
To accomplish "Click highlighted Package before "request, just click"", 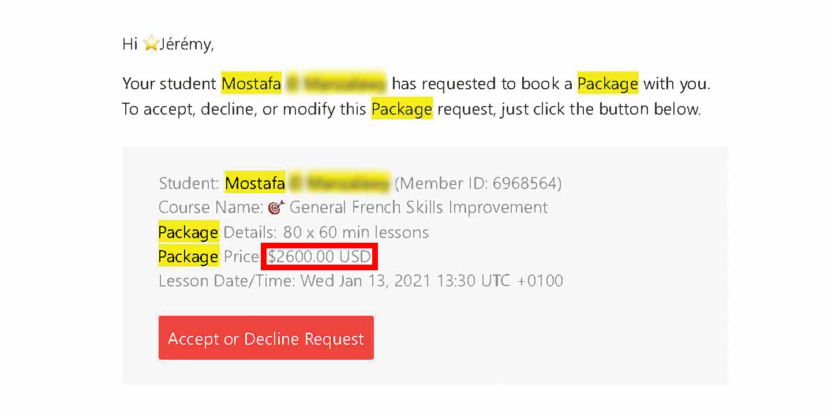I will 402,109.
